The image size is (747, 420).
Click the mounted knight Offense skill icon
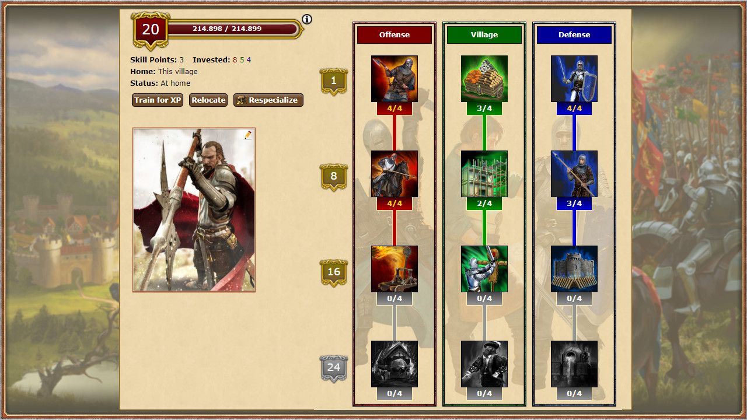(395, 174)
